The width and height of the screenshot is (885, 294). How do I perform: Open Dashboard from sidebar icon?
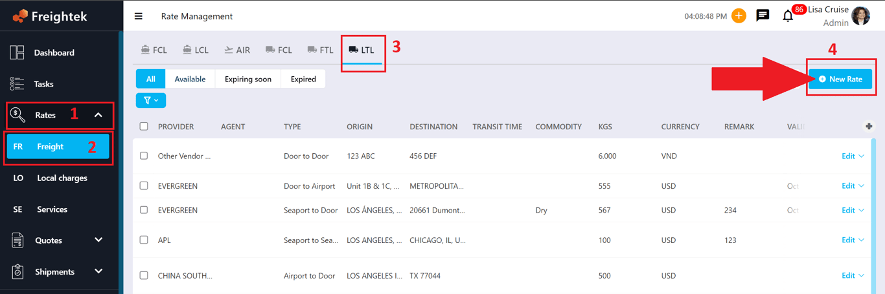17,52
